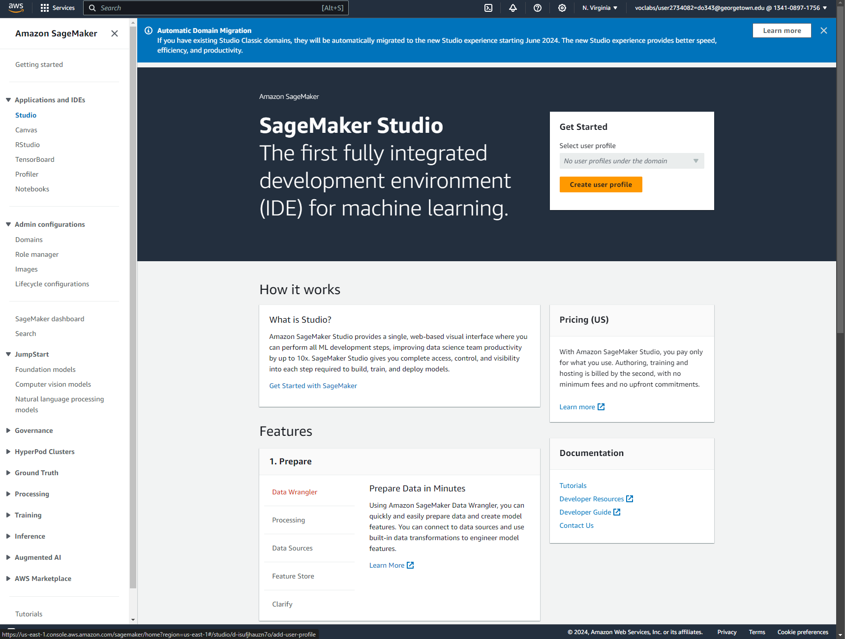Click the AWS top search field
This screenshot has width=845, height=639.
[x=216, y=8]
